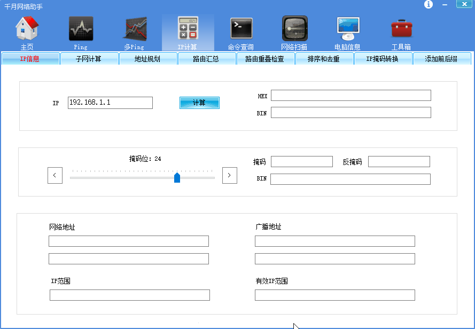Increase mask bits with right arrow button
Screen dimensions: 475x329
pyautogui.click(x=230, y=175)
